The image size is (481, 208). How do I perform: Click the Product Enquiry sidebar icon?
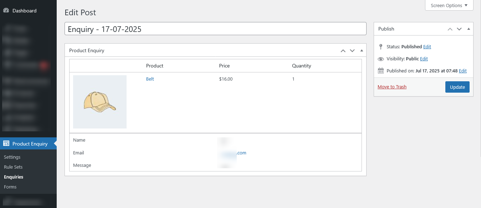pos(6,144)
